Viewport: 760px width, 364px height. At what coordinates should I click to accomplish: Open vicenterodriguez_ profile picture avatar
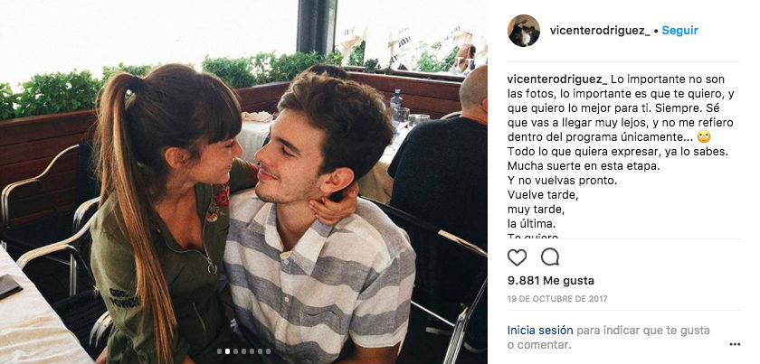524,31
